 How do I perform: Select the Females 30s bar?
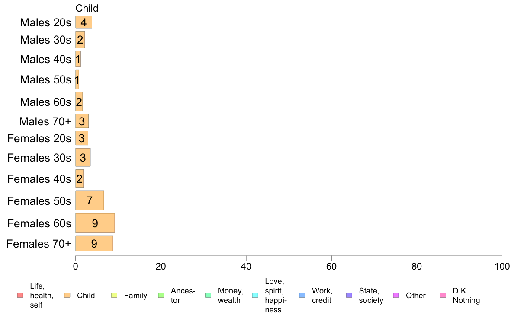pyautogui.click(x=83, y=158)
